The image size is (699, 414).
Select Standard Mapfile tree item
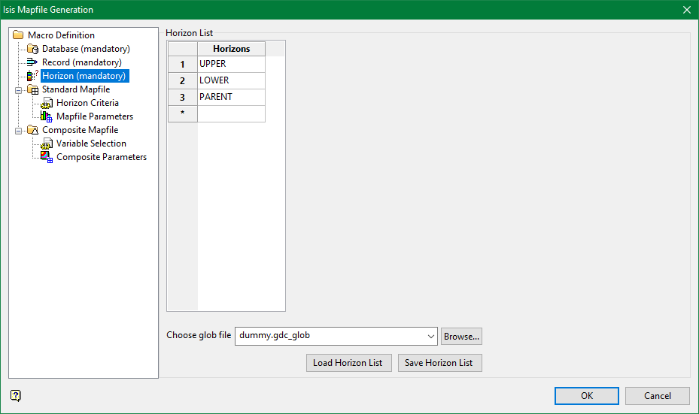(76, 89)
